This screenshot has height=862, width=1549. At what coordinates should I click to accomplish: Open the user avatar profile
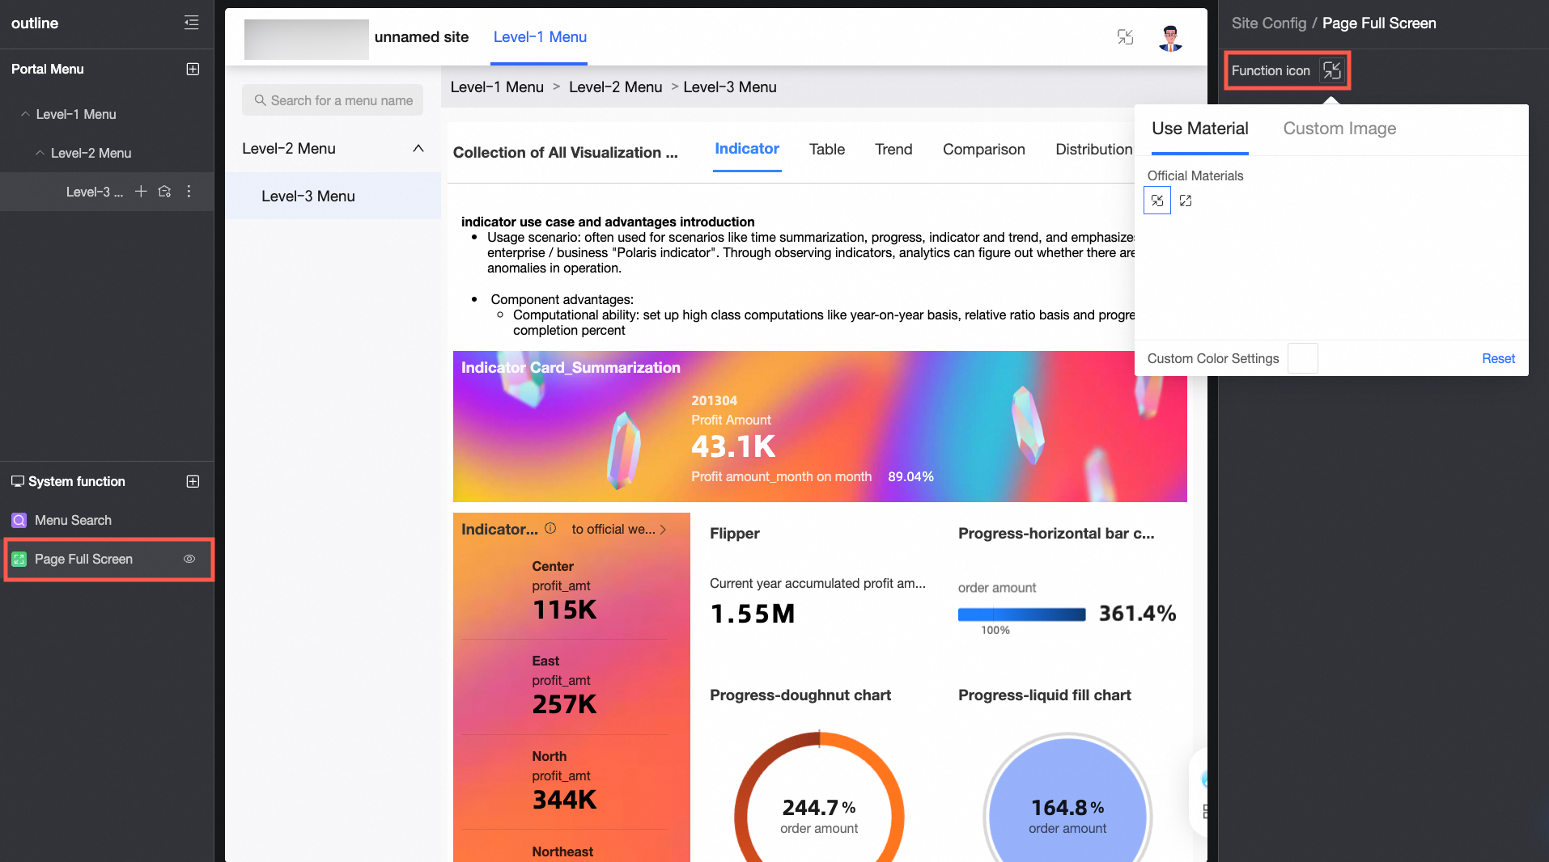(1170, 37)
